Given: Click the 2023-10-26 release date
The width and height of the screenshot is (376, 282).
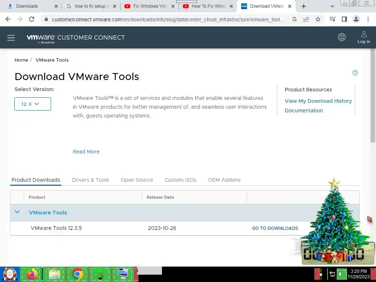Looking at the screenshot, I should pyautogui.click(x=162, y=228).
